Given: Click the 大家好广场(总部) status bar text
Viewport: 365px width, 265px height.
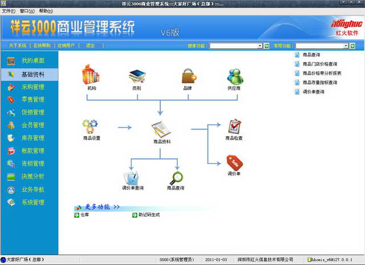Looking at the screenshot, I should [x=25, y=259].
